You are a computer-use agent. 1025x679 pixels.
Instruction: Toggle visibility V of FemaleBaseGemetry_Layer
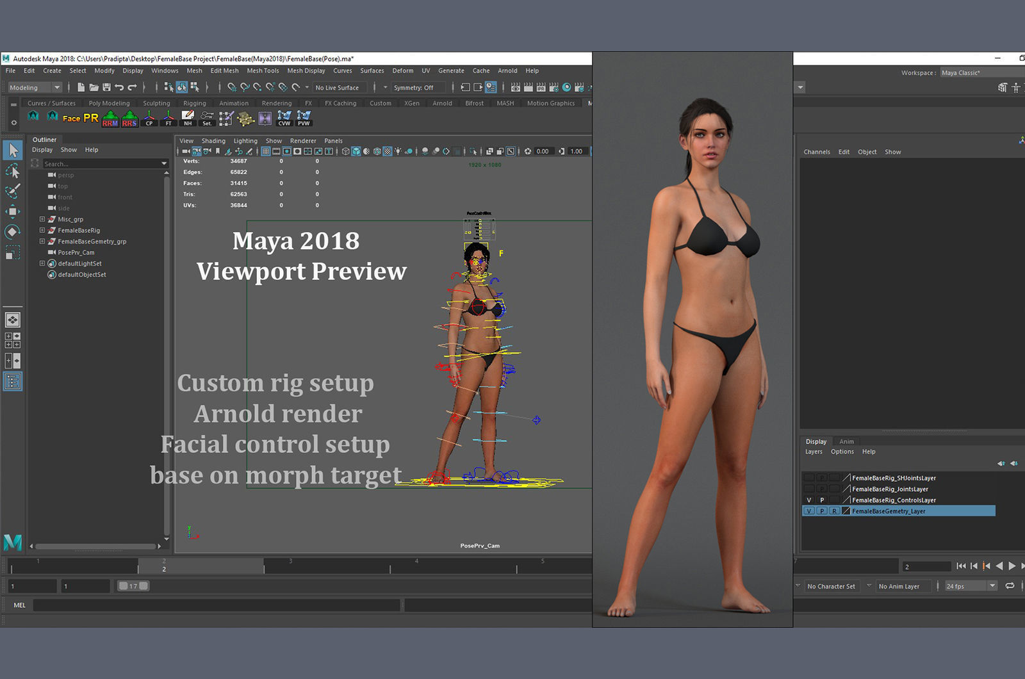pos(809,511)
